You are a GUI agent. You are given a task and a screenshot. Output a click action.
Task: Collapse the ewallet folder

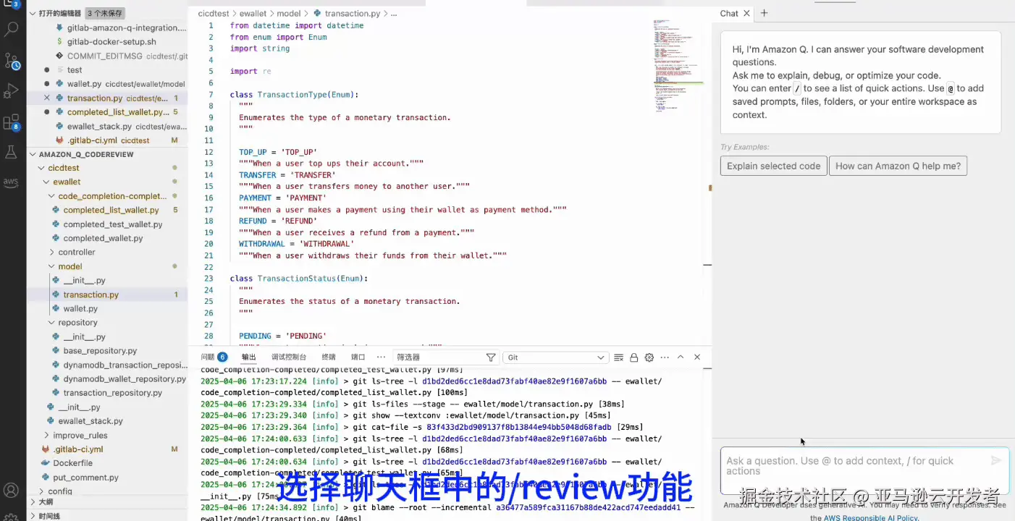(46, 182)
